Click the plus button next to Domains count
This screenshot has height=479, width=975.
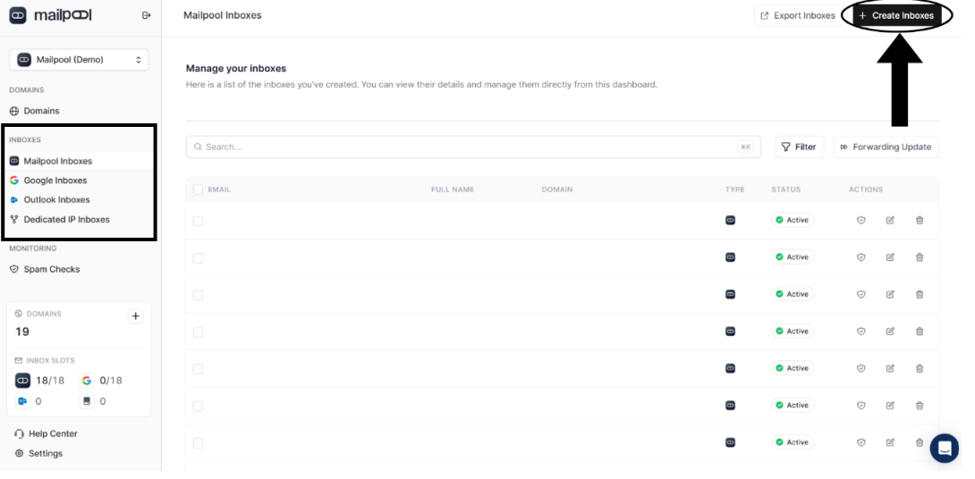tap(135, 316)
